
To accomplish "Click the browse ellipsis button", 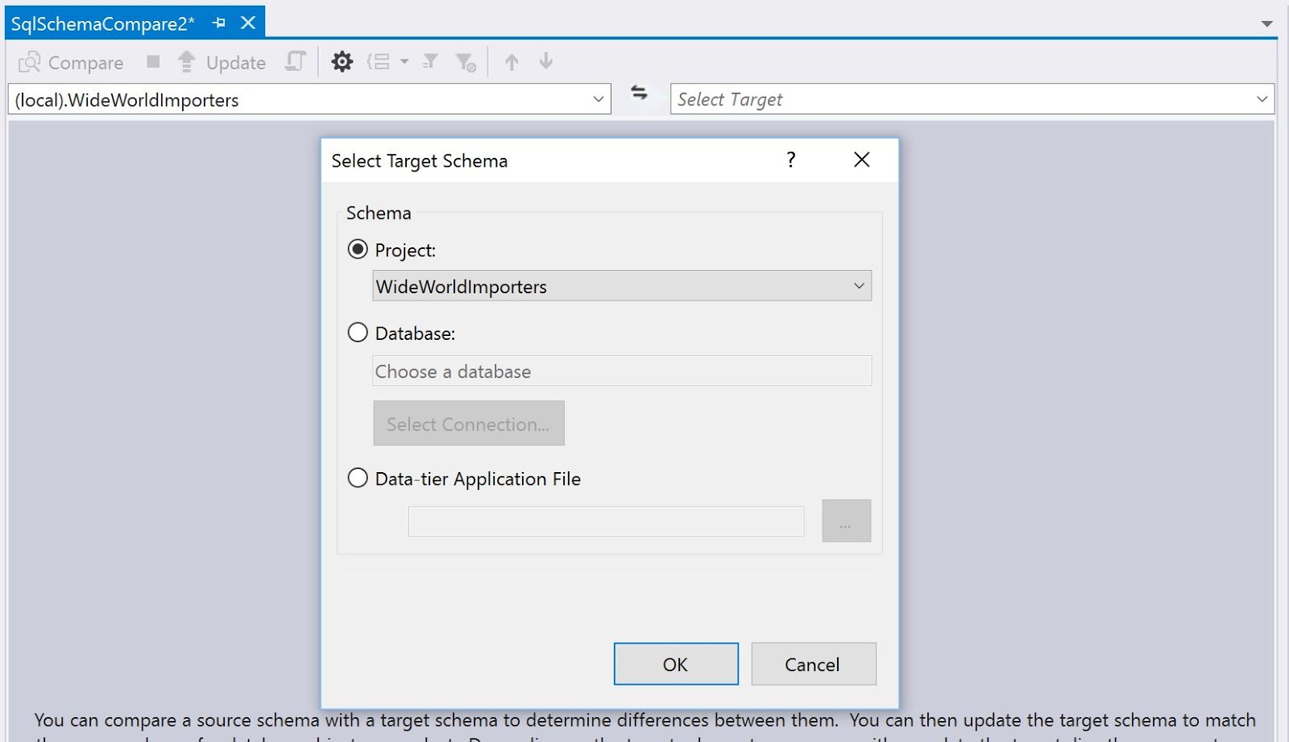I will coord(847,520).
